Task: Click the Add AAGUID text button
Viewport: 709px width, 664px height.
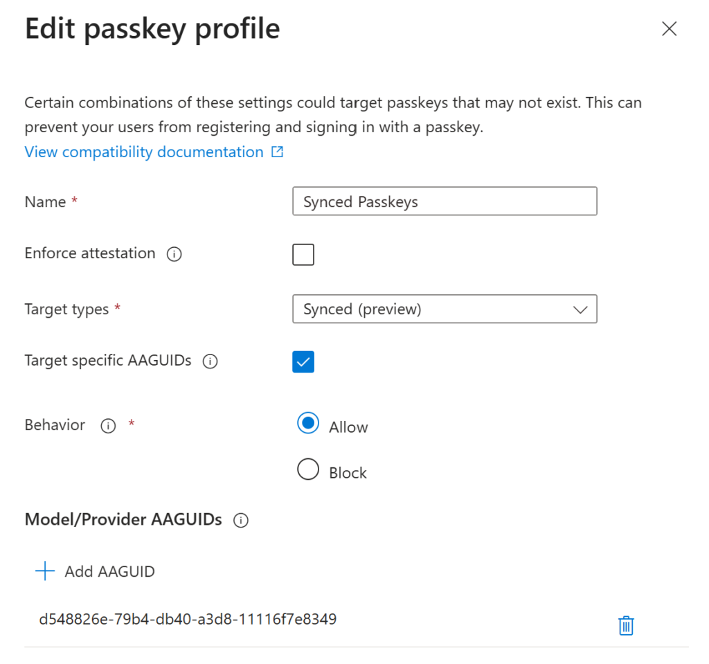Action: click(109, 572)
